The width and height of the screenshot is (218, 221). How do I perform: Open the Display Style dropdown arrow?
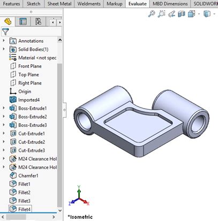tap(214, 14)
